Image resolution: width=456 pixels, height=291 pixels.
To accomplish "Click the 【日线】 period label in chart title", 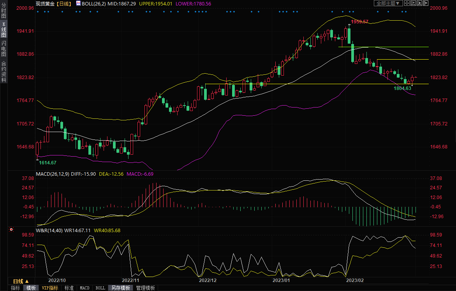I will point(63,4).
